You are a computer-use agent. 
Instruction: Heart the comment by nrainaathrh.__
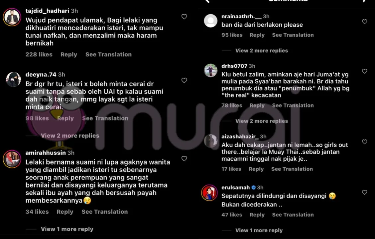coord(364,22)
